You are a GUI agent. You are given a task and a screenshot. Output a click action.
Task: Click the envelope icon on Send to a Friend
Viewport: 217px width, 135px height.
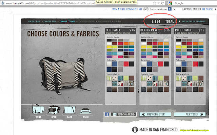(115, 114)
